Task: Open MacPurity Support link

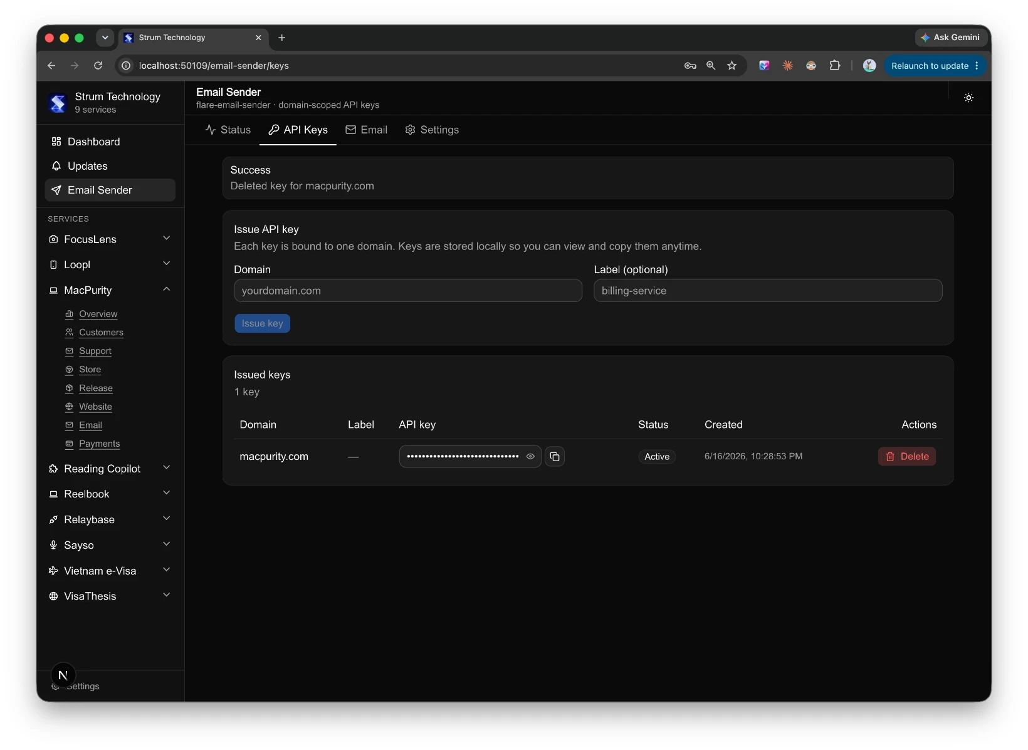Action: point(95,351)
